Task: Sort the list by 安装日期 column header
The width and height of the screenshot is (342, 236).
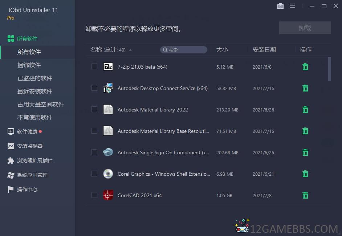Action: coord(264,50)
